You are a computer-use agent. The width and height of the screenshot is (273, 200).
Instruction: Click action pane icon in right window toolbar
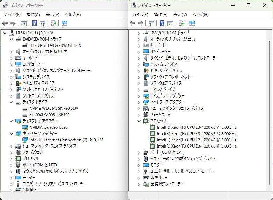(170, 23)
